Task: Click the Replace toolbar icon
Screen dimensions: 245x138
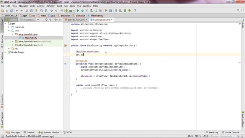Action: 46,11
